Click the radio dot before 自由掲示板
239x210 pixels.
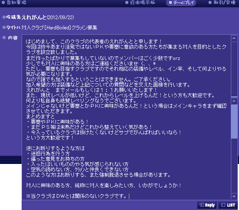[x=127, y=2]
